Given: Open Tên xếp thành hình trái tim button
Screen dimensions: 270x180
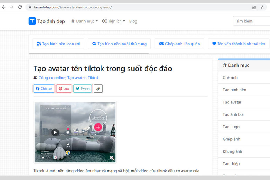Looking at the screenshot, I should (238, 44).
